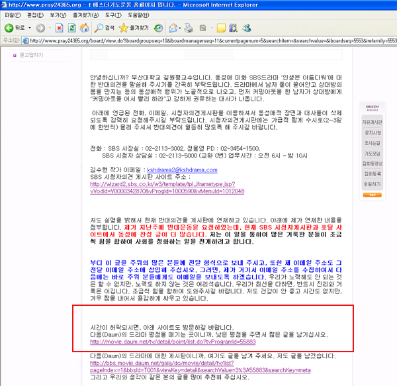
Task: Click the Print toolbar icon
Action: (x=189, y=28)
